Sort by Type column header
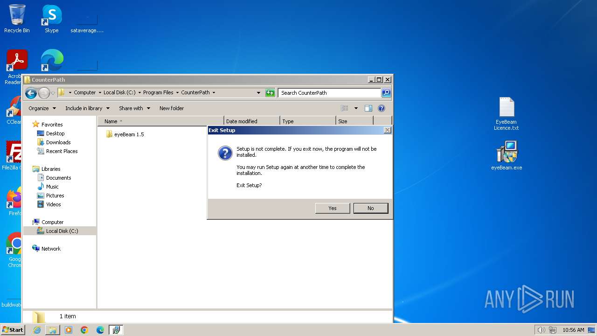The image size is (597, 336). (x=308, y=121)
